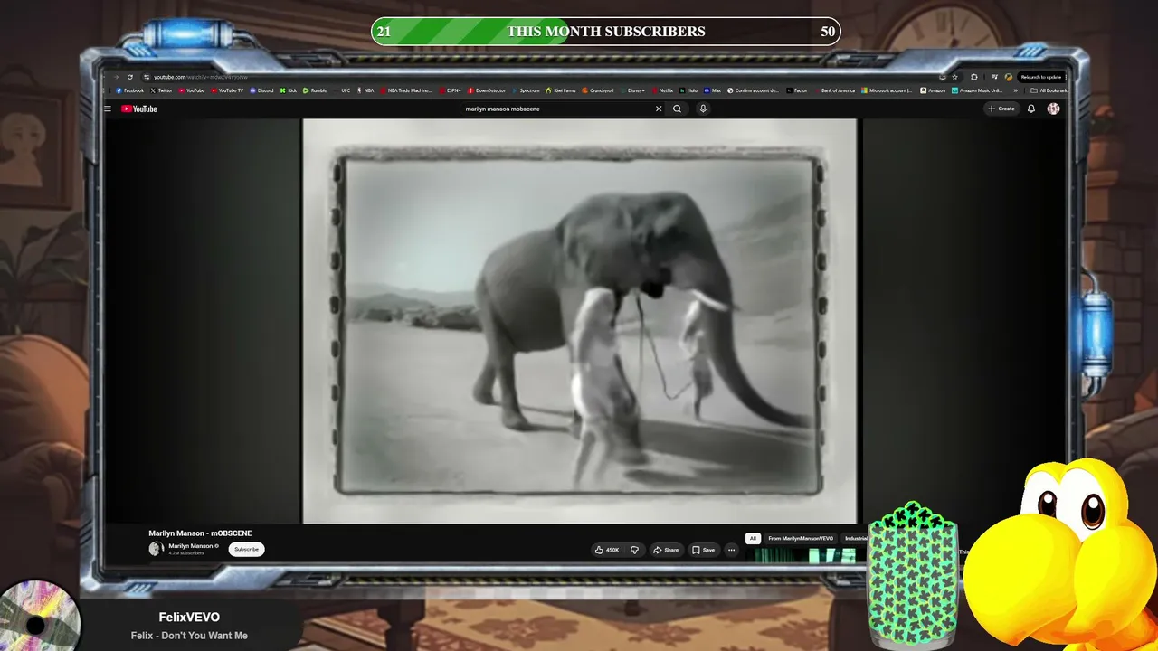This screenshot has height=651, width=1158.
Task: Open the browser extensions puzzle icon
Action: click(x=974, y=77)
